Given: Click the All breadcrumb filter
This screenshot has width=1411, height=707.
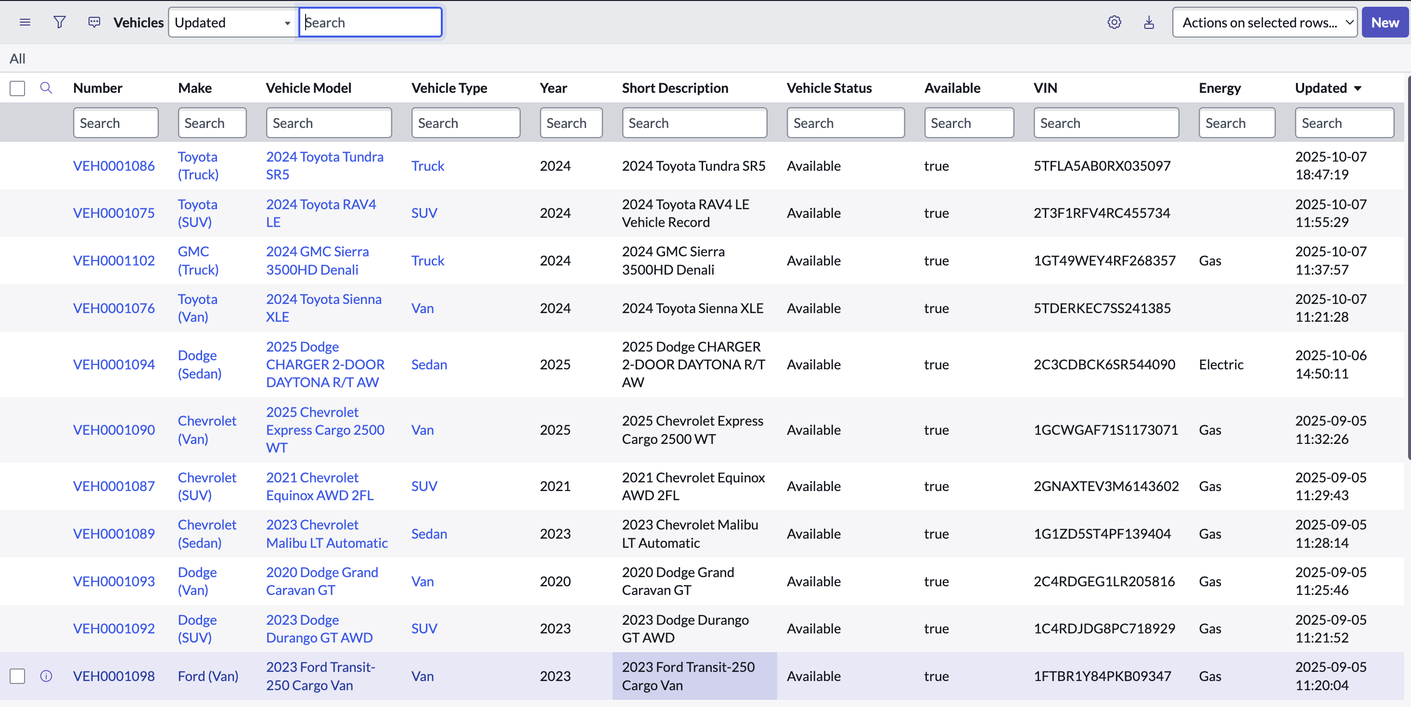Looking at the screenshot, I should coord(17,59).
